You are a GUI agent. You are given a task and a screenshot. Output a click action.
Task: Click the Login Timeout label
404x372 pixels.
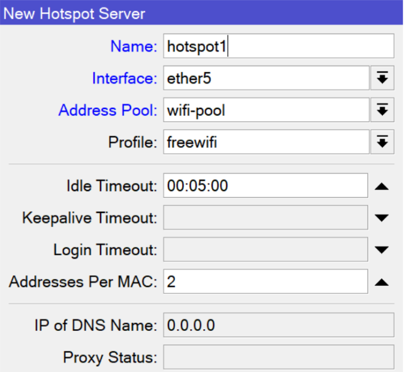105,250
